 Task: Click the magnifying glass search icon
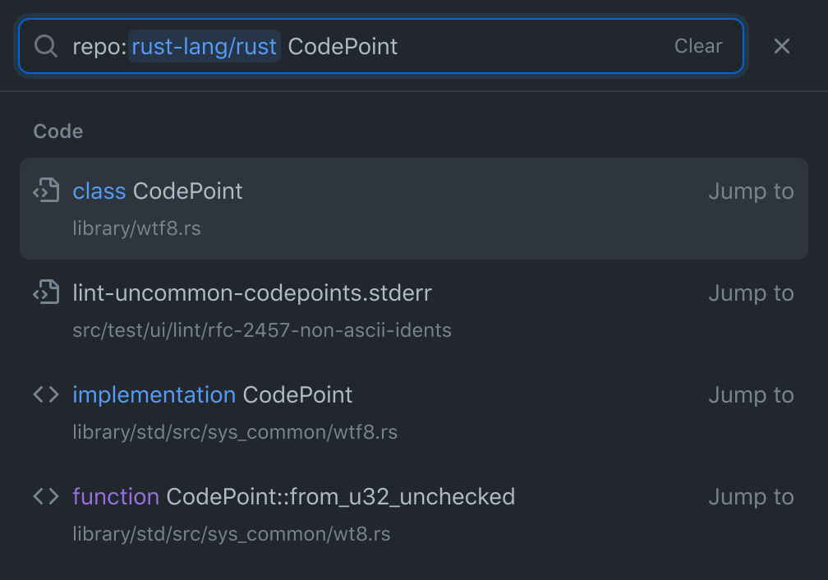pyautogui.click(x=46, y=46)
